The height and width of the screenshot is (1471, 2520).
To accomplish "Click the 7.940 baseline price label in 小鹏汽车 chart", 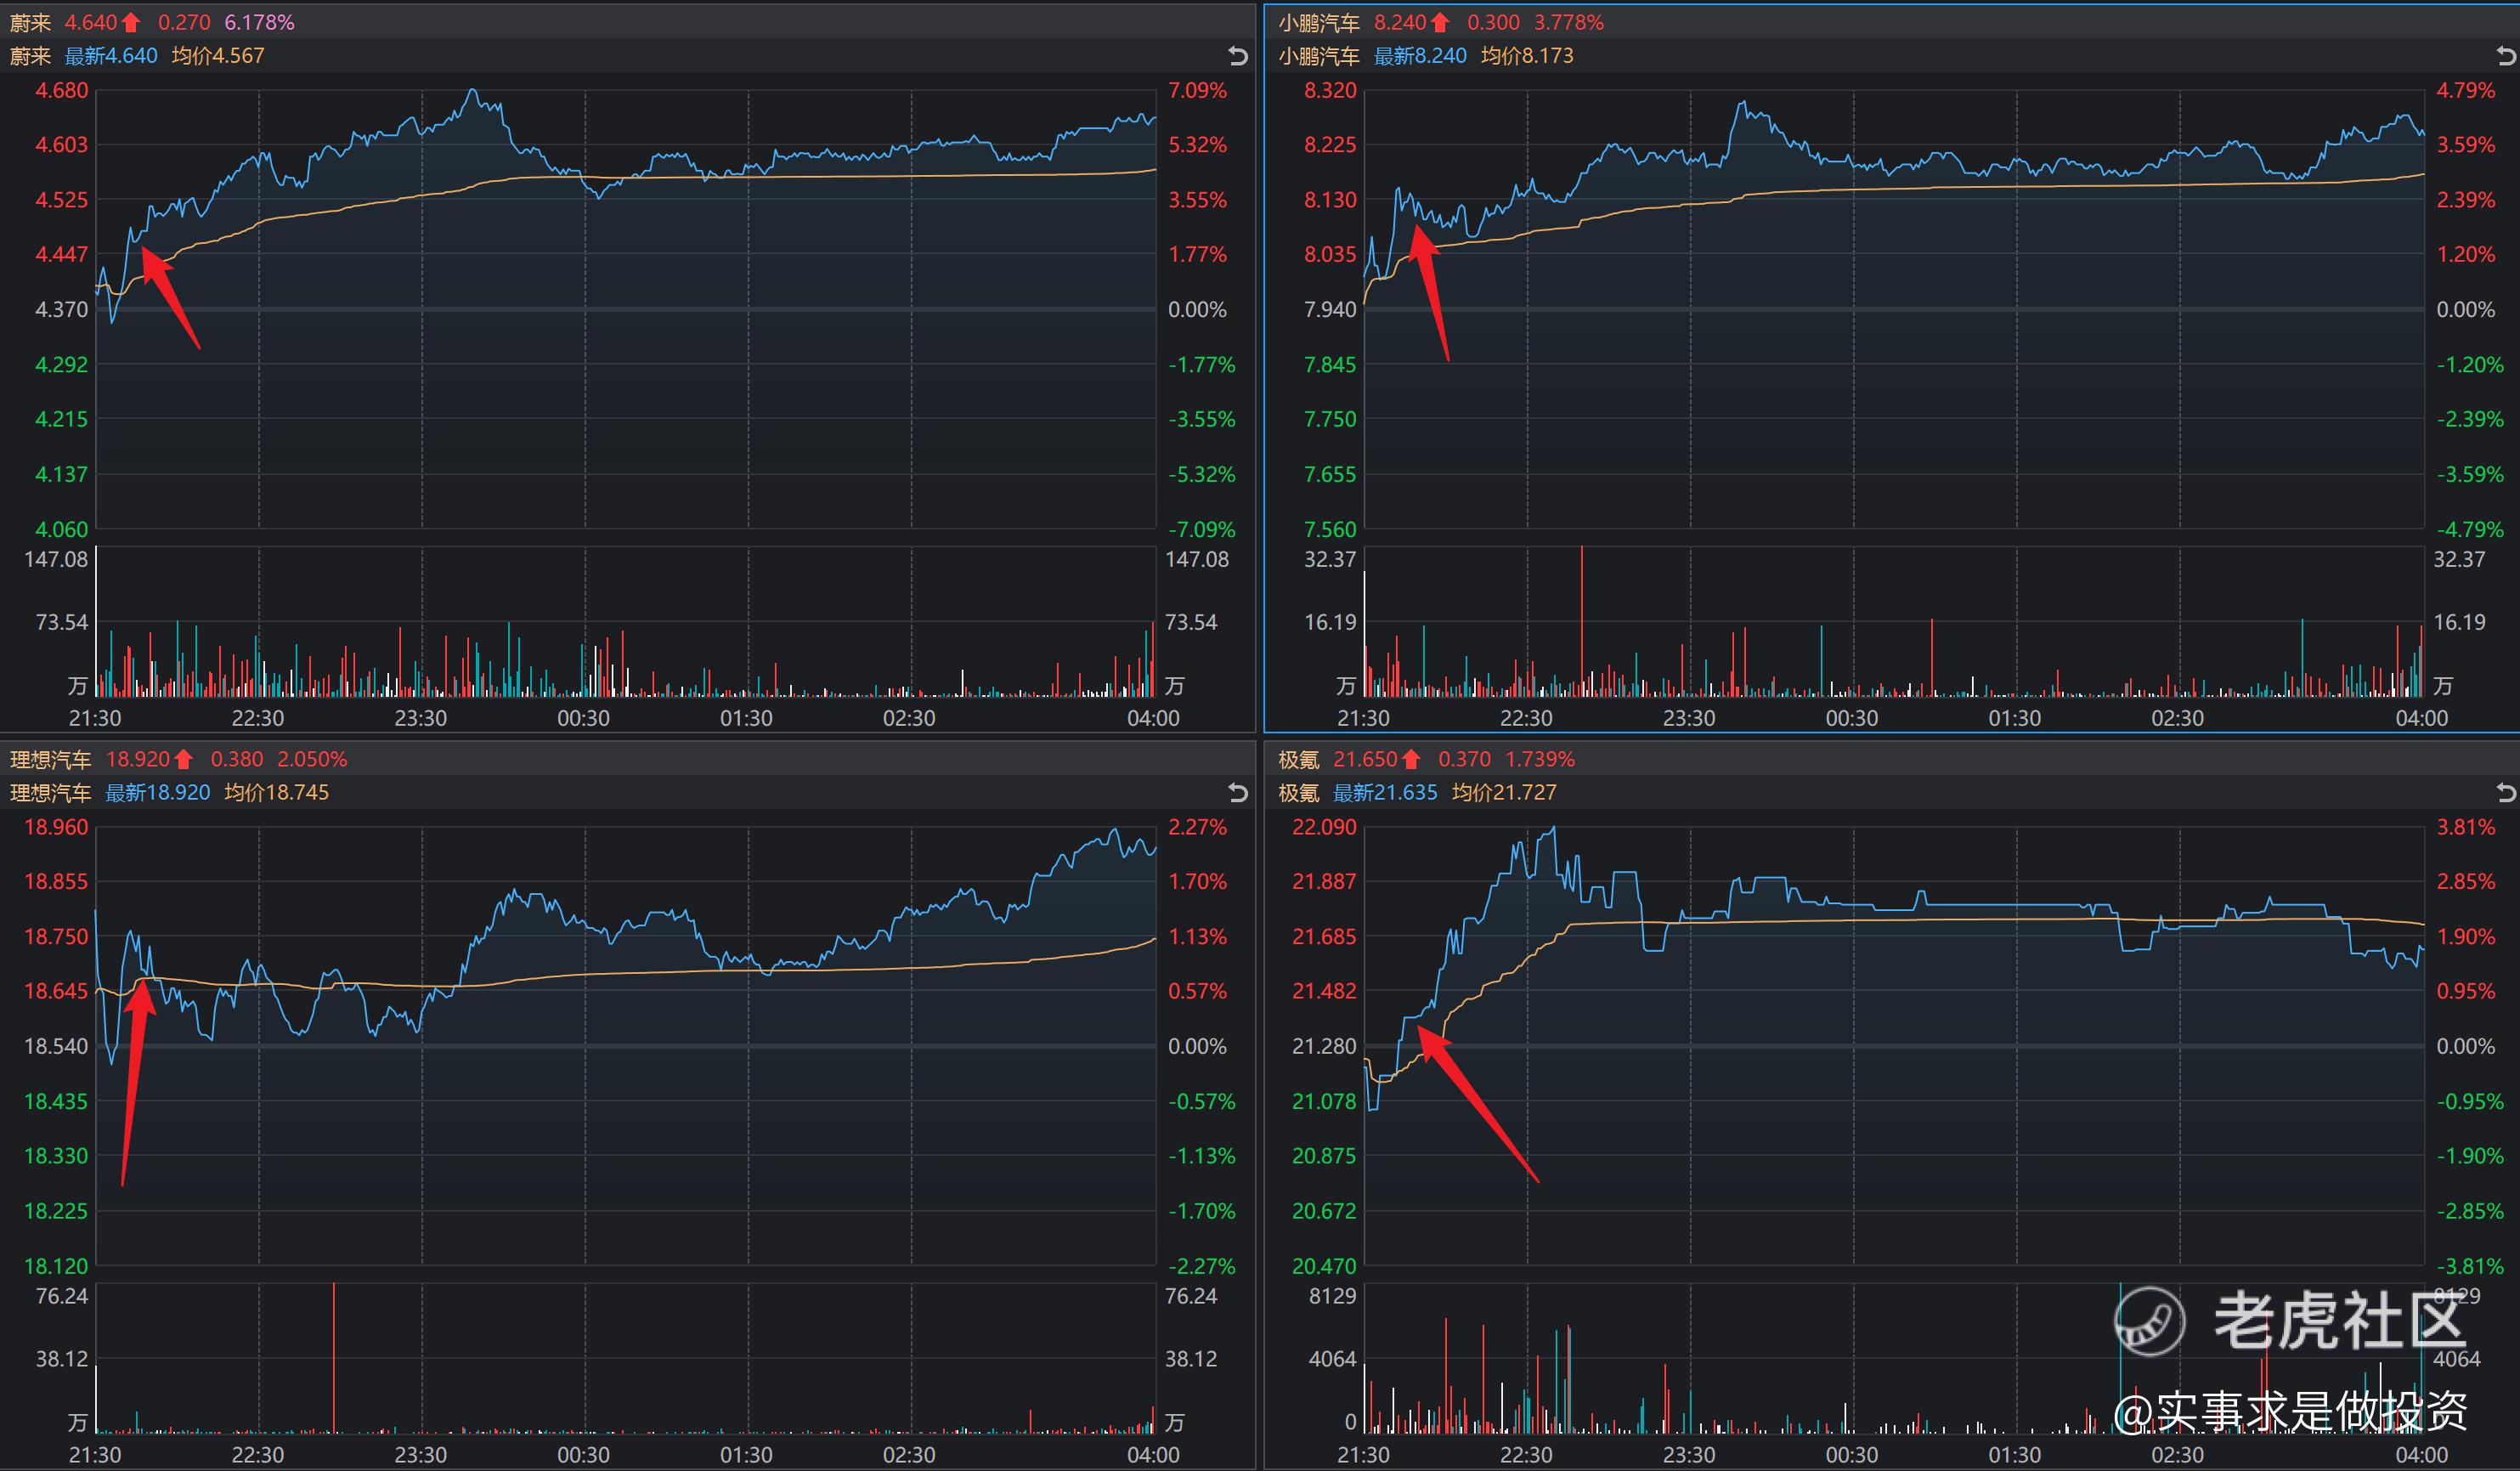I will (1330, 309).
